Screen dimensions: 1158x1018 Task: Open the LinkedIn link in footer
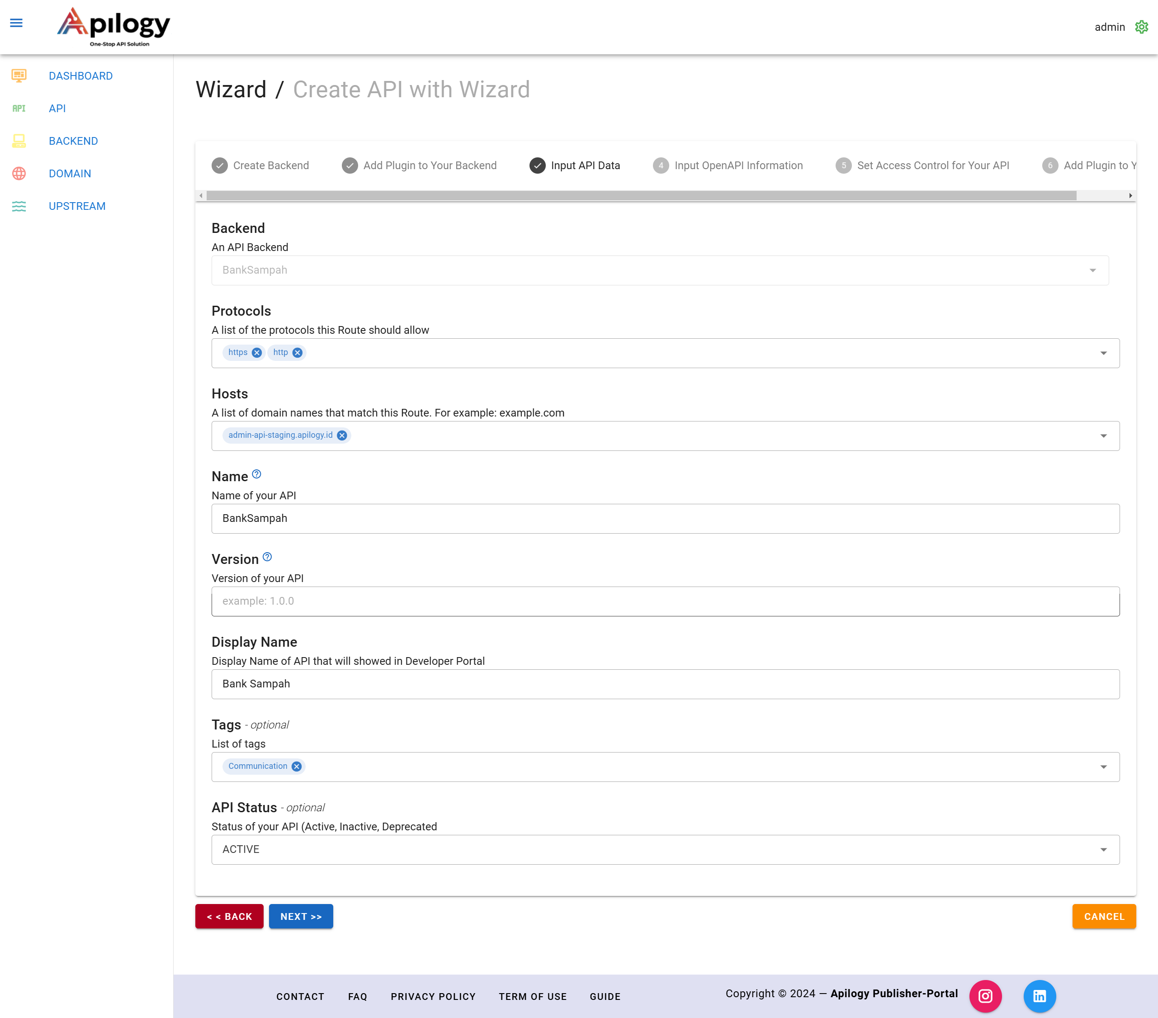[x=1039, y=996]
